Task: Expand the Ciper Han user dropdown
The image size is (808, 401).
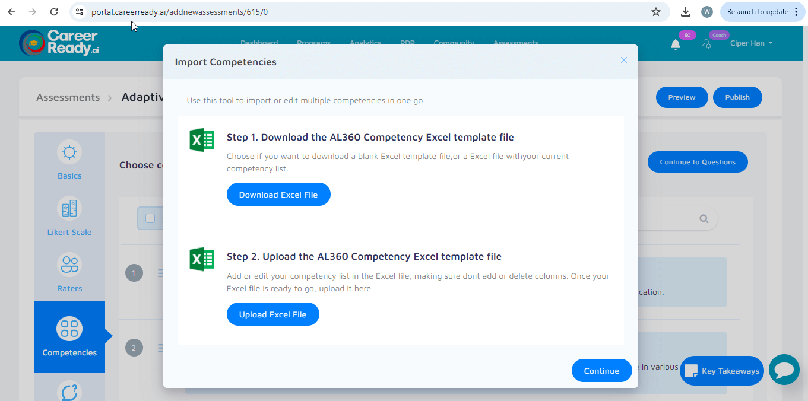Action: [x=751, y=43]
